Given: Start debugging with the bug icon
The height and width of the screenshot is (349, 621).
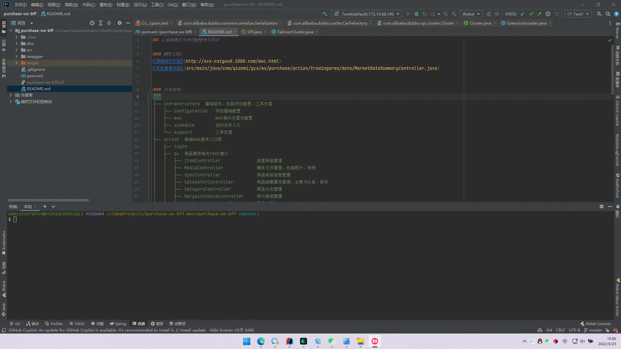Looking at the screenshot, I should [417, 14].
